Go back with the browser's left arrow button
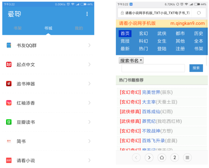 (136, 158)
